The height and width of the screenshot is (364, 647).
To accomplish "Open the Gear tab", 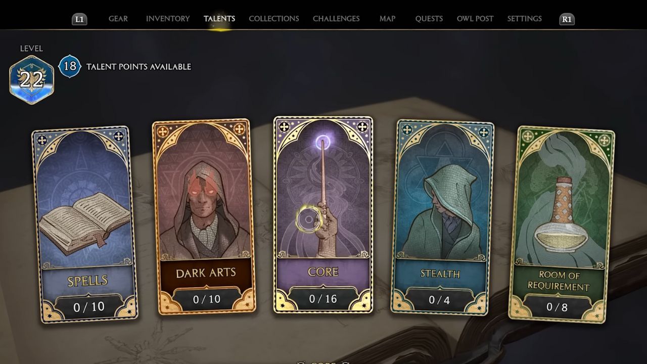I will click(118, 19).
